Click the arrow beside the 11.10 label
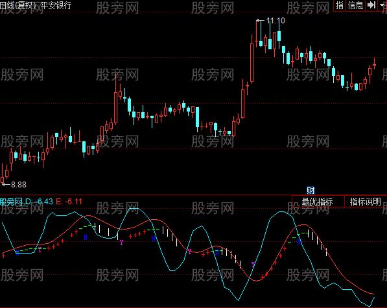Viewport: 387px width, 308px height. [261, 21]
